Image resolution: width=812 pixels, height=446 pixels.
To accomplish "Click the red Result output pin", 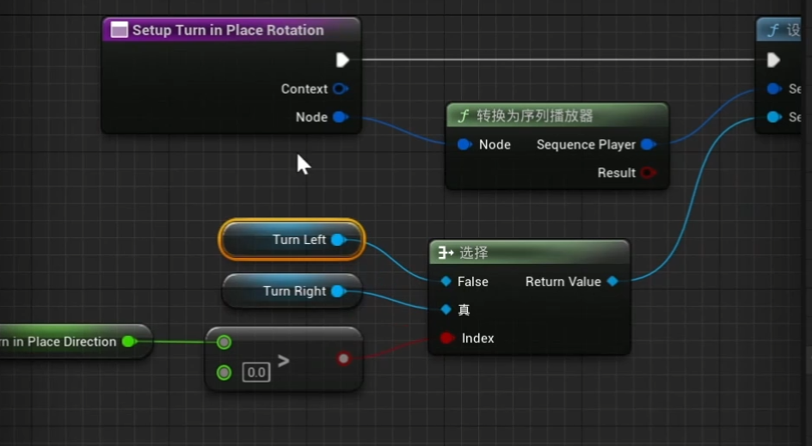I will [x=648, y=172].
